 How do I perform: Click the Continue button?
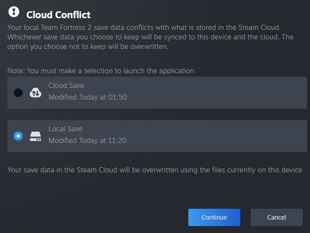click(x=214, y=217)
